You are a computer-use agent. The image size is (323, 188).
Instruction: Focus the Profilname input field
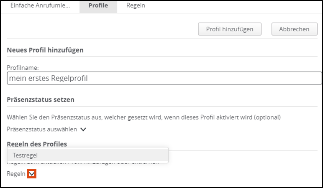164,78
